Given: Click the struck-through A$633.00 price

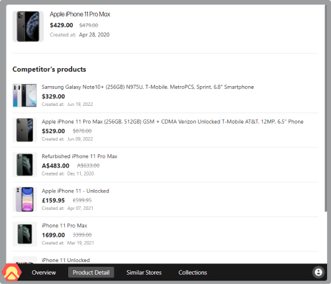Looking at the screenshot, I should click(88, 166).
